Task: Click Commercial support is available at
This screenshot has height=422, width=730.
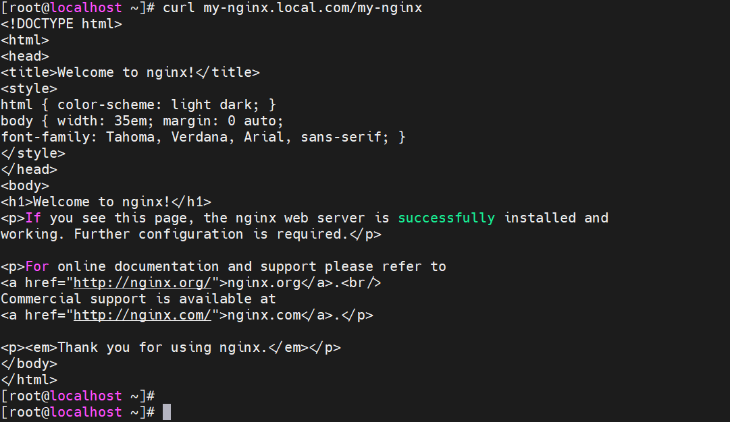Action: pyautogui.click(x=138, y=299)
